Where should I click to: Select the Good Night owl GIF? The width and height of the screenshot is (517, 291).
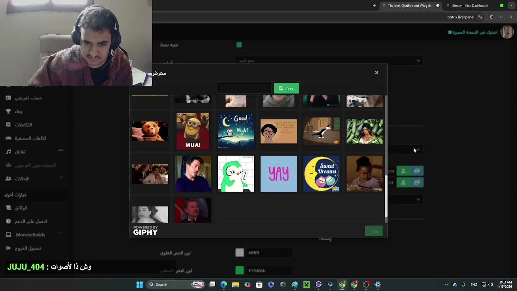235,131
